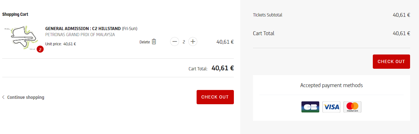Click the Delete text label
Image resolution: width=419 pixels, height=134 pixels.
pyautogui.click(x=145, y=42)
